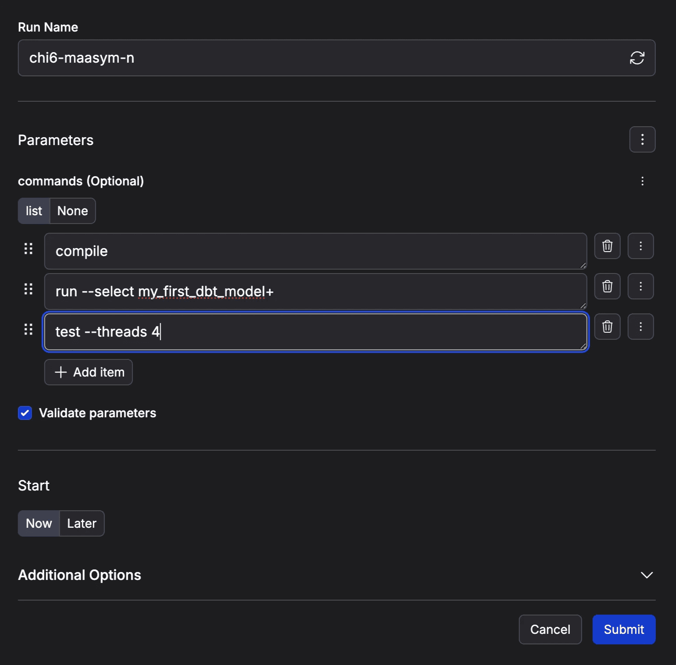The image size is (676, 665).
Task: Delete the run --select command item
Action: click(607, 287)
